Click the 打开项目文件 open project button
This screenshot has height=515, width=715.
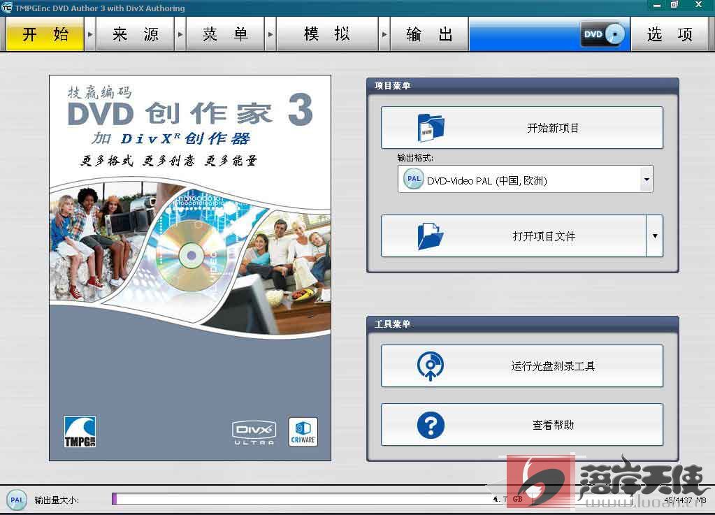point(514,236)
